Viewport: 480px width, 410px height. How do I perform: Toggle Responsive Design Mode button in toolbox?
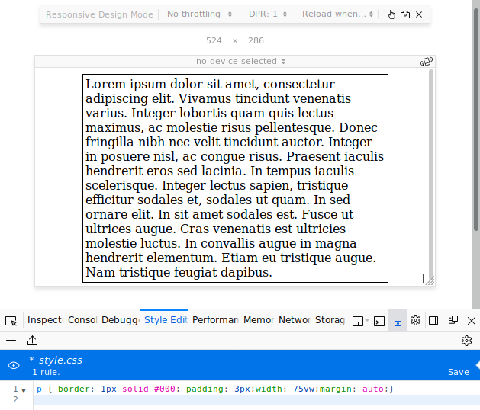click(x=398, y=320)
